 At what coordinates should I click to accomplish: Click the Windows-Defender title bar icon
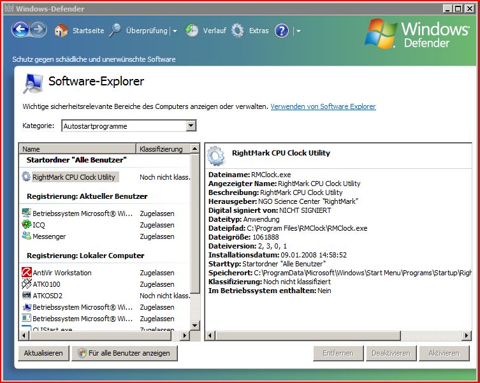tap(8, 8)
